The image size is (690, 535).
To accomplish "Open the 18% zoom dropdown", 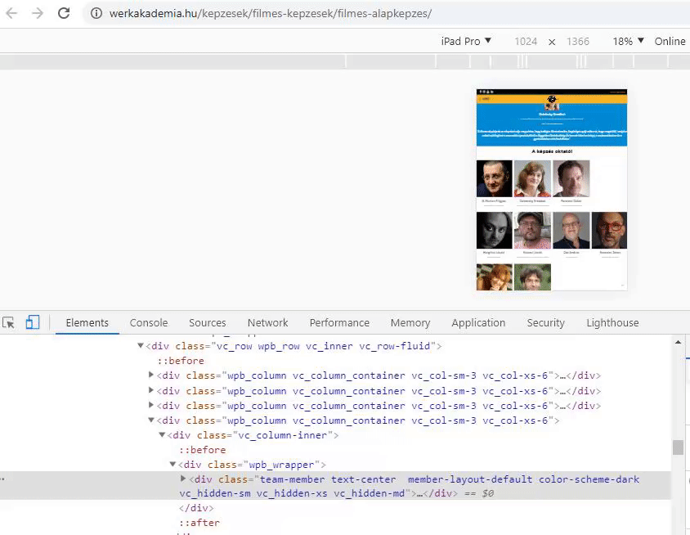I will point(628,42).
